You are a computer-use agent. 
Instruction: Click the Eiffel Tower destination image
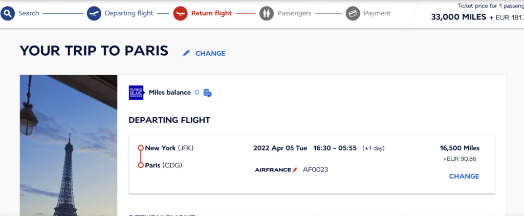pyautogui.click(x=69, y=145)
